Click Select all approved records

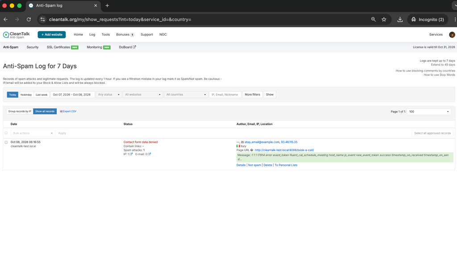coord(432,133)
